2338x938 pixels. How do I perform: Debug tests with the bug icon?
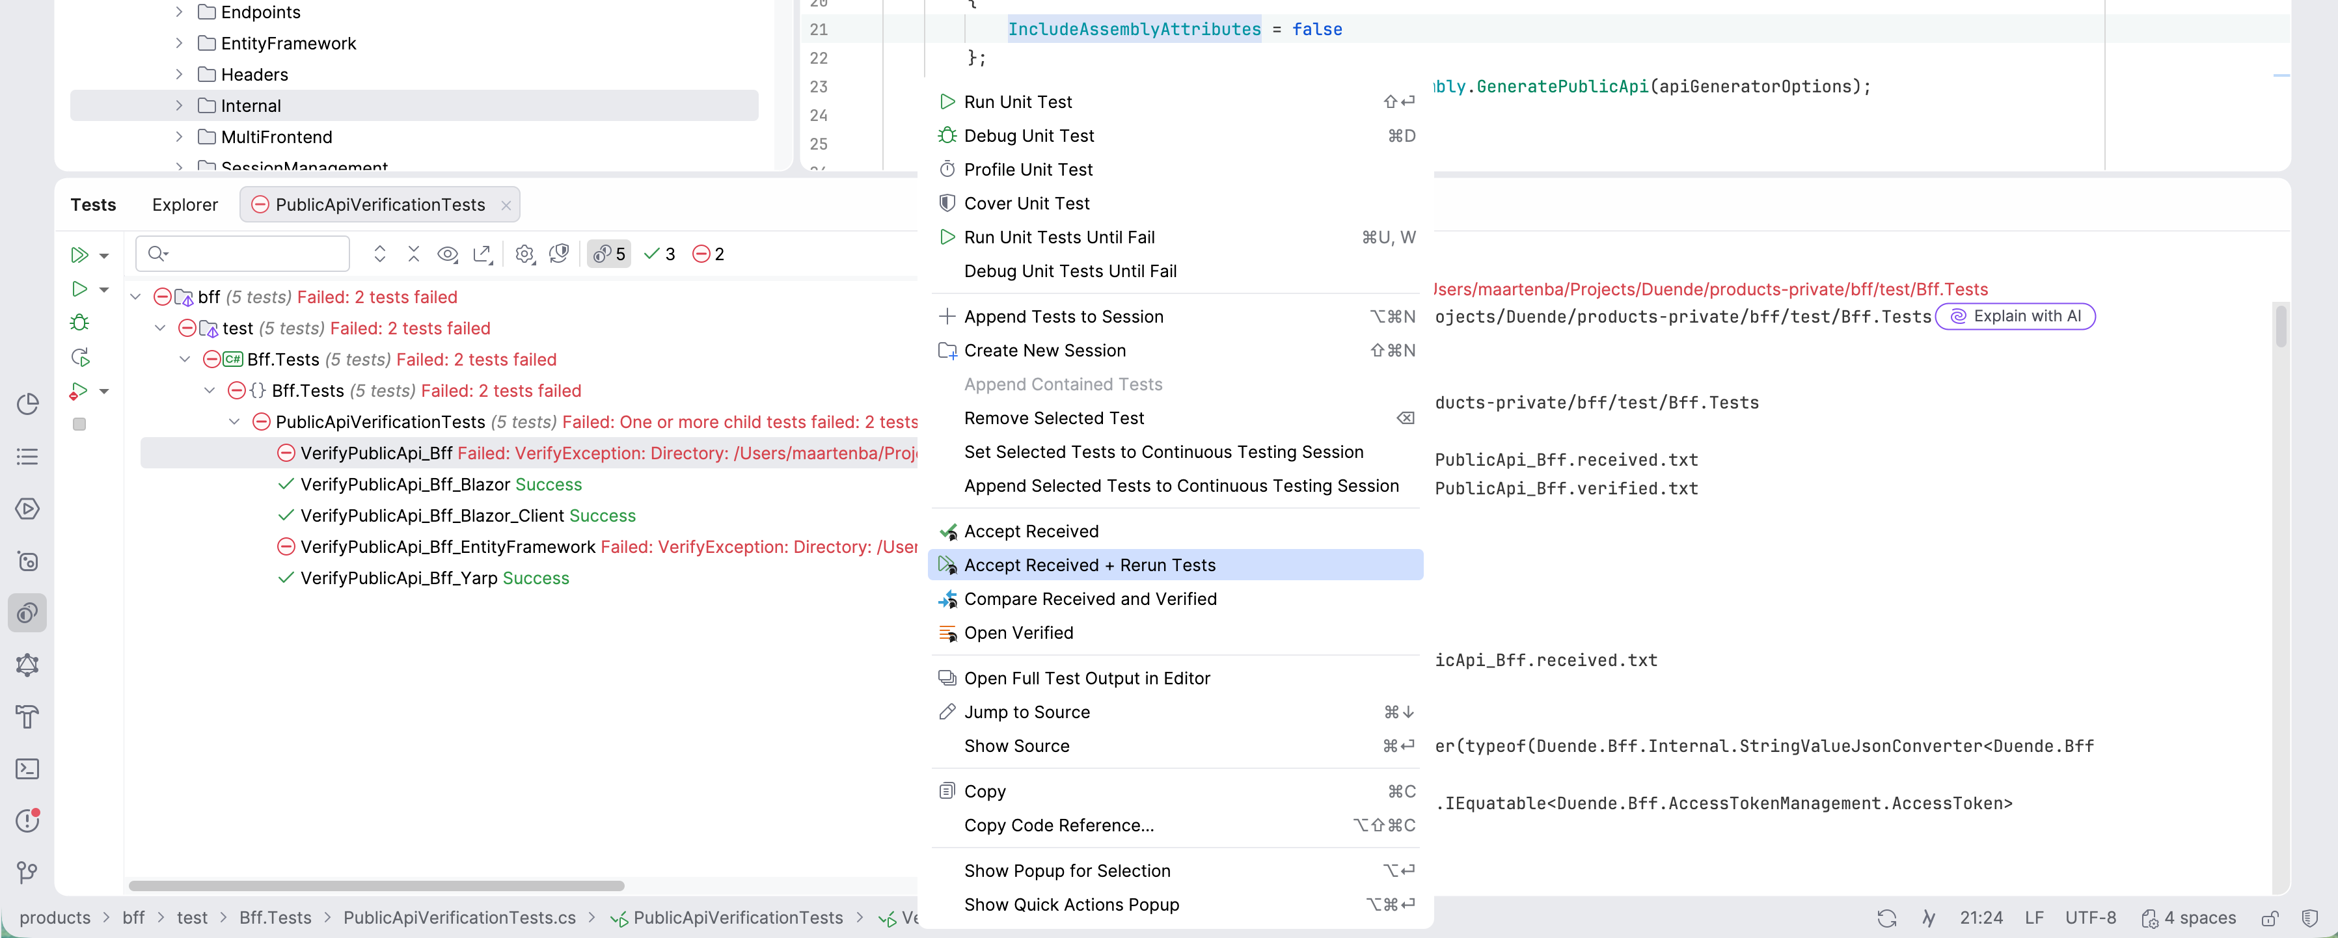80,322
